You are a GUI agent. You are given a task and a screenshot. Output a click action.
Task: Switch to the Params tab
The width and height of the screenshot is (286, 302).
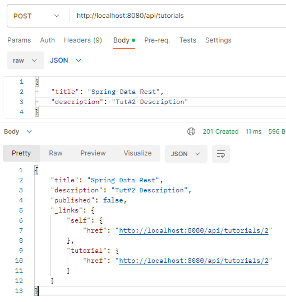(x=19, y=40)
